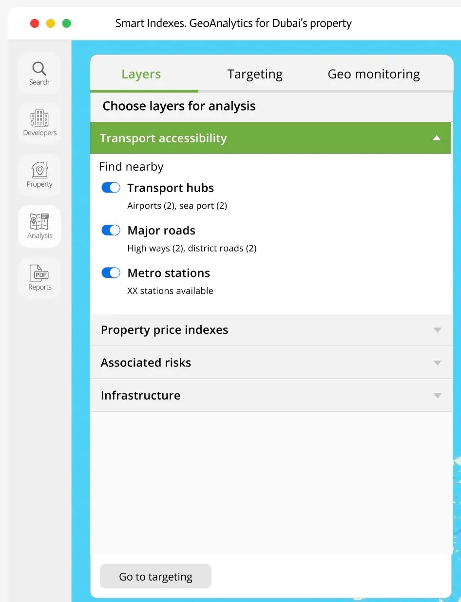Expand the Property price indexes section
Viewport: 461px width, 602px height.
[271, 330]
